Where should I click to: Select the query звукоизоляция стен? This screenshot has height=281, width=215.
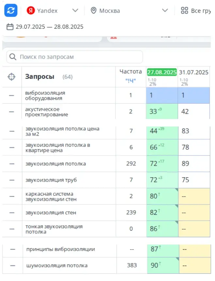point(51,213)
